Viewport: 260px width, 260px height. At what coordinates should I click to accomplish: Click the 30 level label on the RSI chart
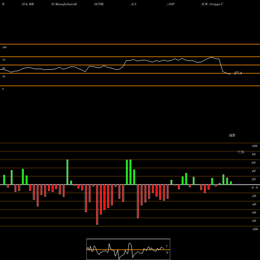[x=4, y=76]
